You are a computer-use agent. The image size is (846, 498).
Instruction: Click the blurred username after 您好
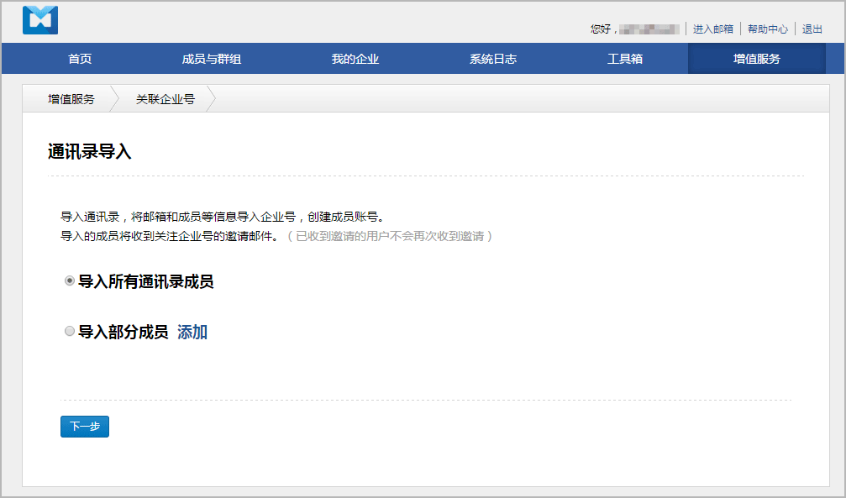click(x=649, y=29)
